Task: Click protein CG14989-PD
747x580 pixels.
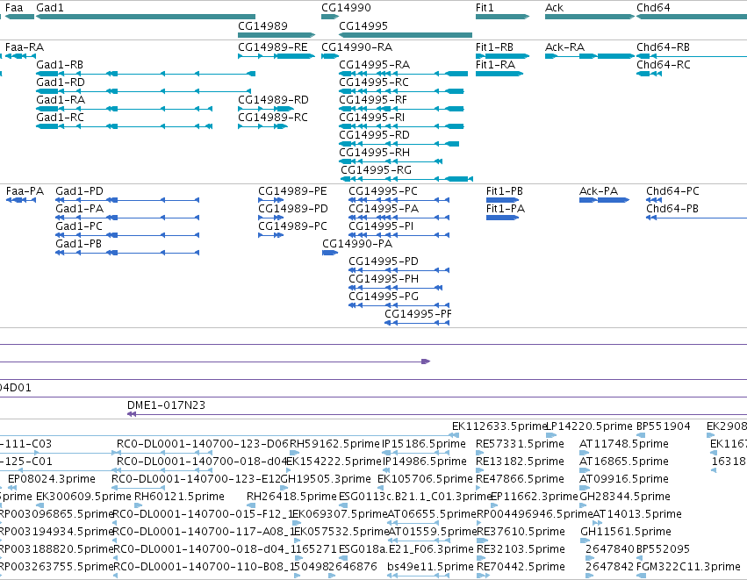Action: click(271, 218)
